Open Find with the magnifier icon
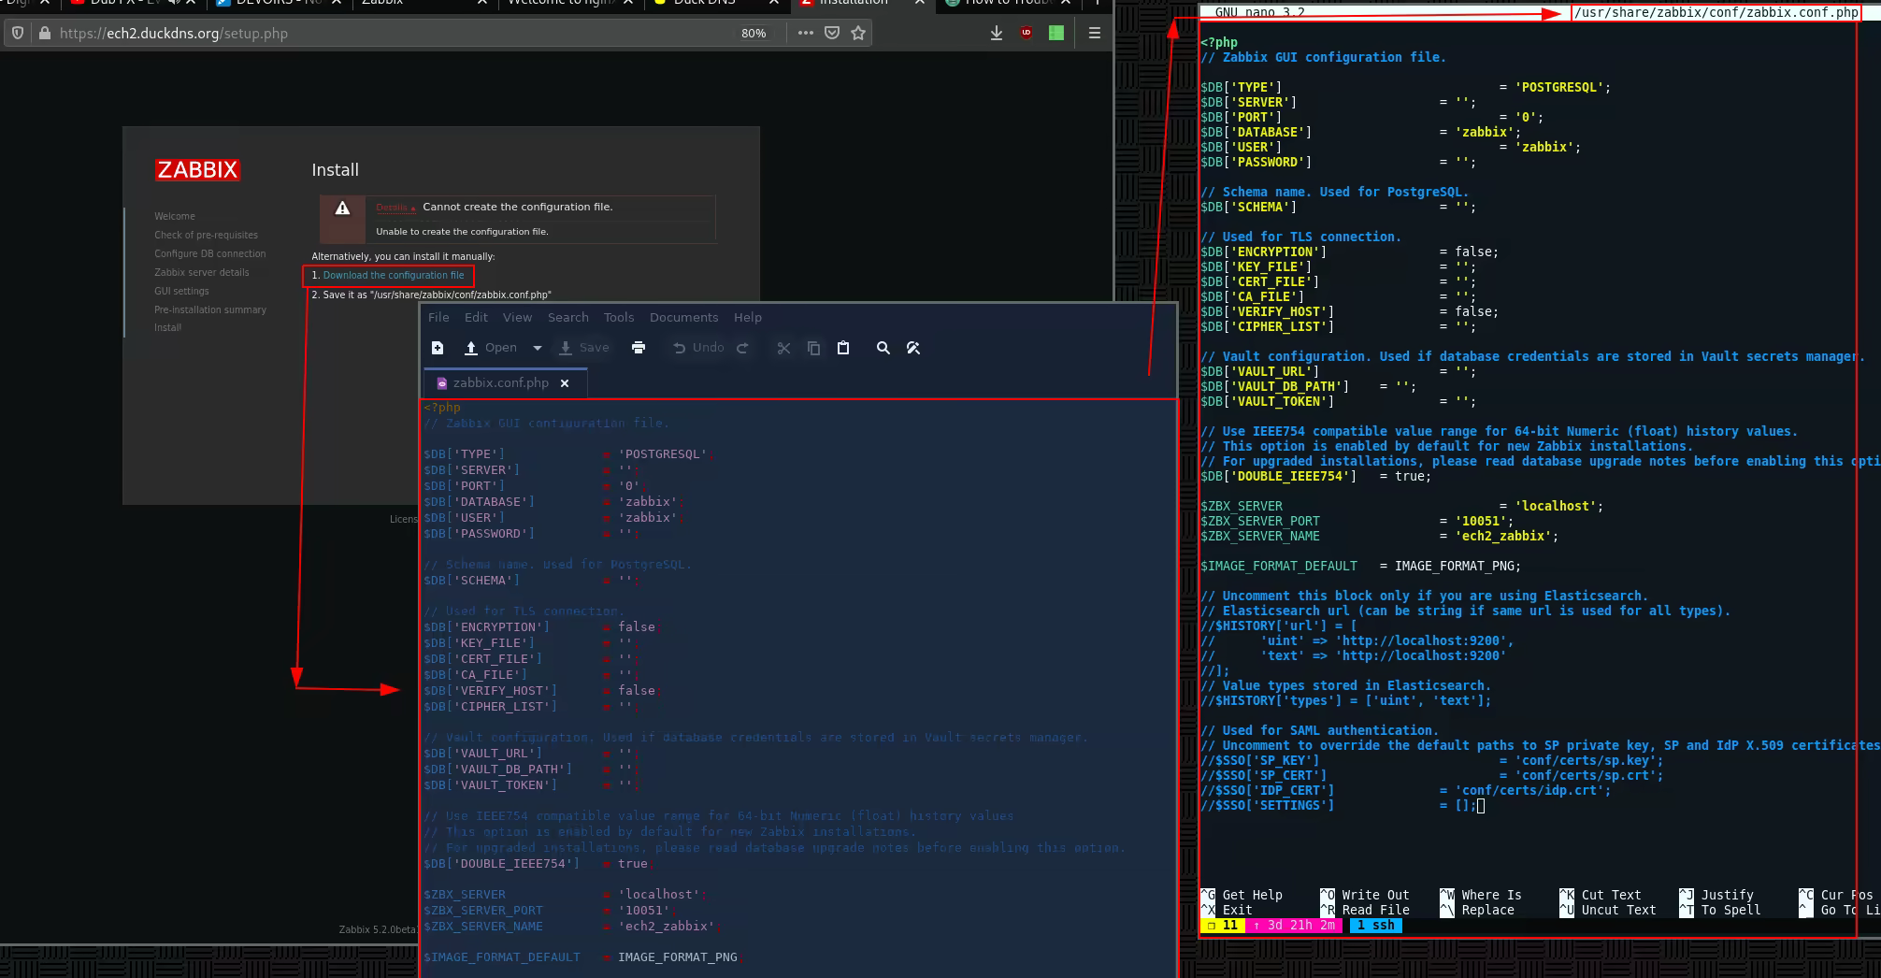1881x978 pixels. (883, 348)
